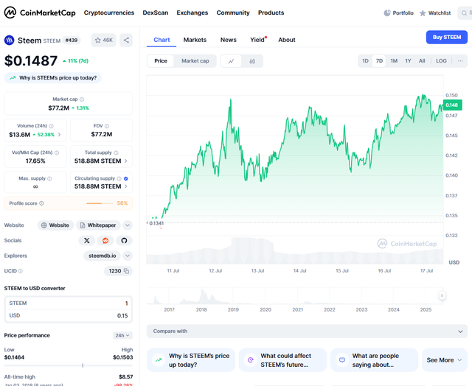Image resolution: width=472 pixels, height=386 pixels.
Task: Select the Market cap chart toggle
Action: (195, 61)
